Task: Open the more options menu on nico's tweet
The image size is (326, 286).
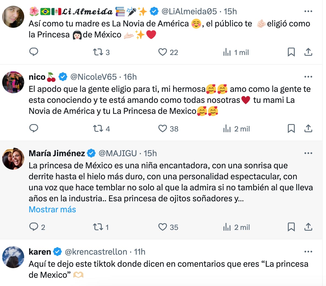Action: (308, 76)
